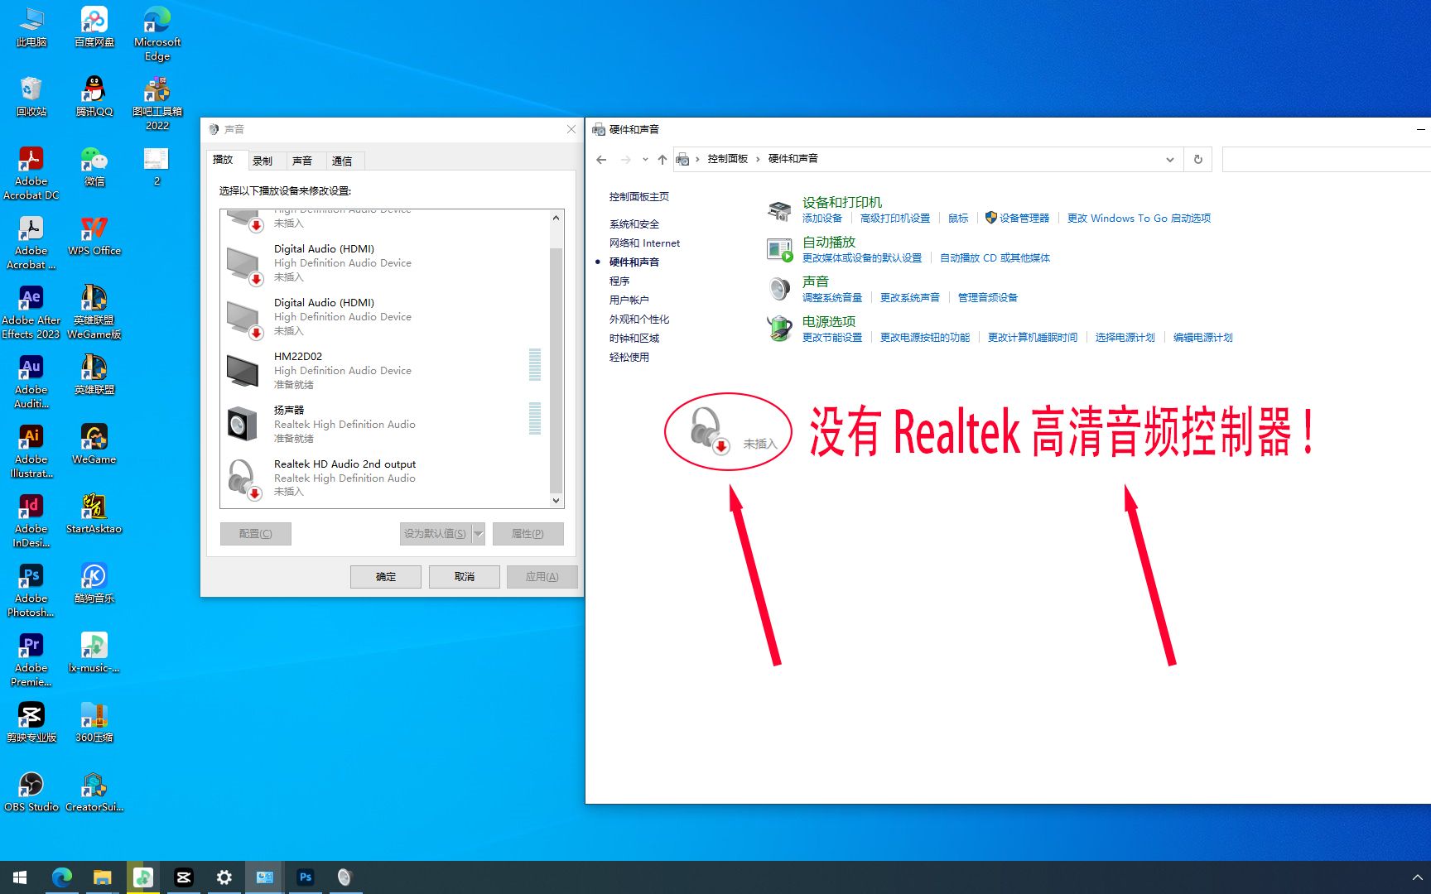Click the 应用(A) button
This screenshot has height=894, width=1431.
coord(542,577)
